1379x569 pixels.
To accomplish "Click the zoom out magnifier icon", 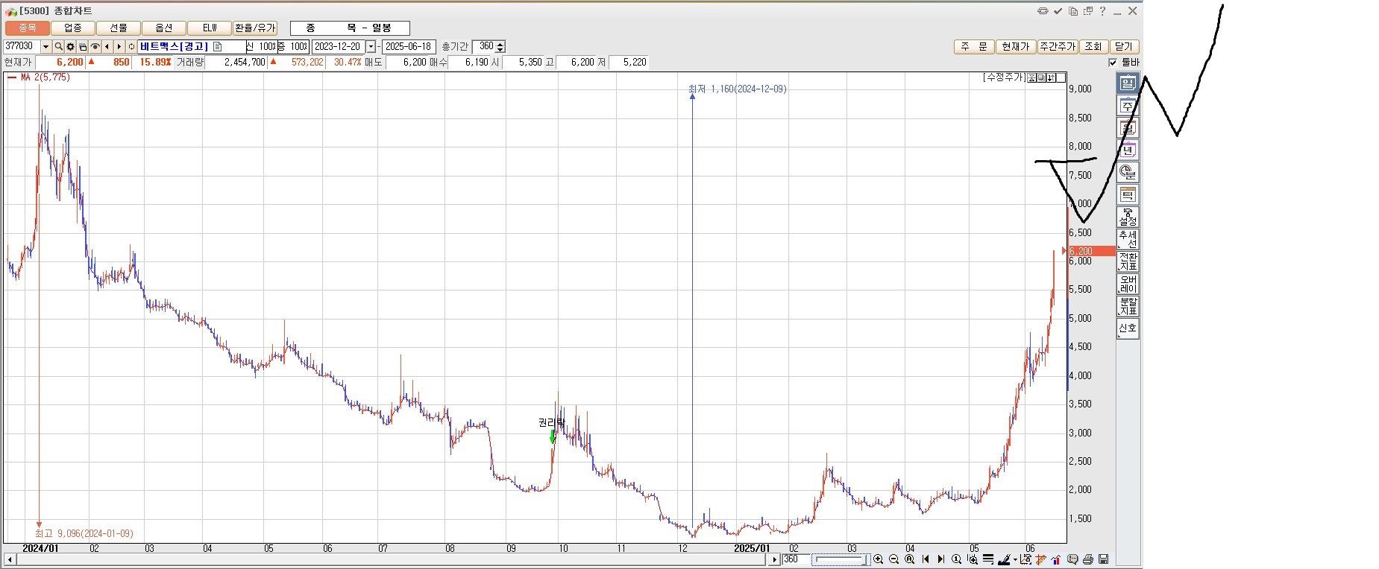I will point(893,559).
